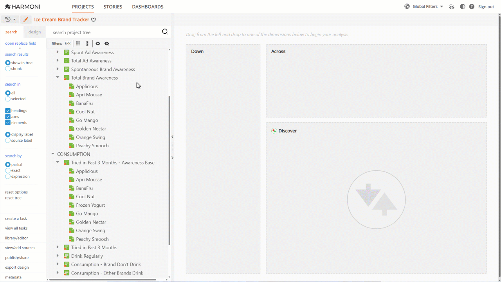The width and height of the screenshot is (501, 282).
Task: Toggle the crossed-out eye hidden filter
Action: (x=107, y=43)
